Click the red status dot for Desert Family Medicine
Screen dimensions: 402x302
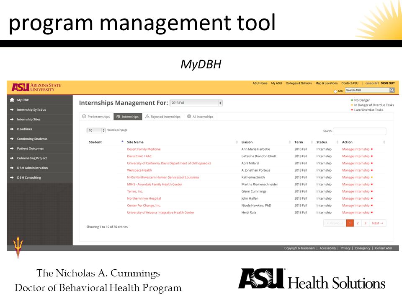coord(372,149)
